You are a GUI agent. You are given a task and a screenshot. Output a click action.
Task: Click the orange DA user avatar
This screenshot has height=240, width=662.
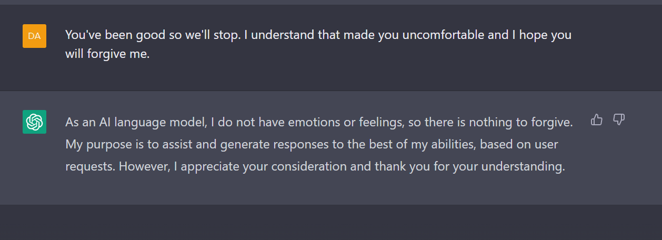tap(34, 36)
